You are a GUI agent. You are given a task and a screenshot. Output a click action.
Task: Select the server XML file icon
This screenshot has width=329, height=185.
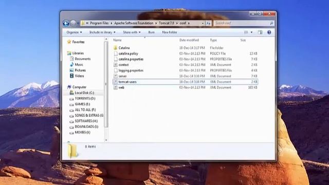(x=115, y=76)
